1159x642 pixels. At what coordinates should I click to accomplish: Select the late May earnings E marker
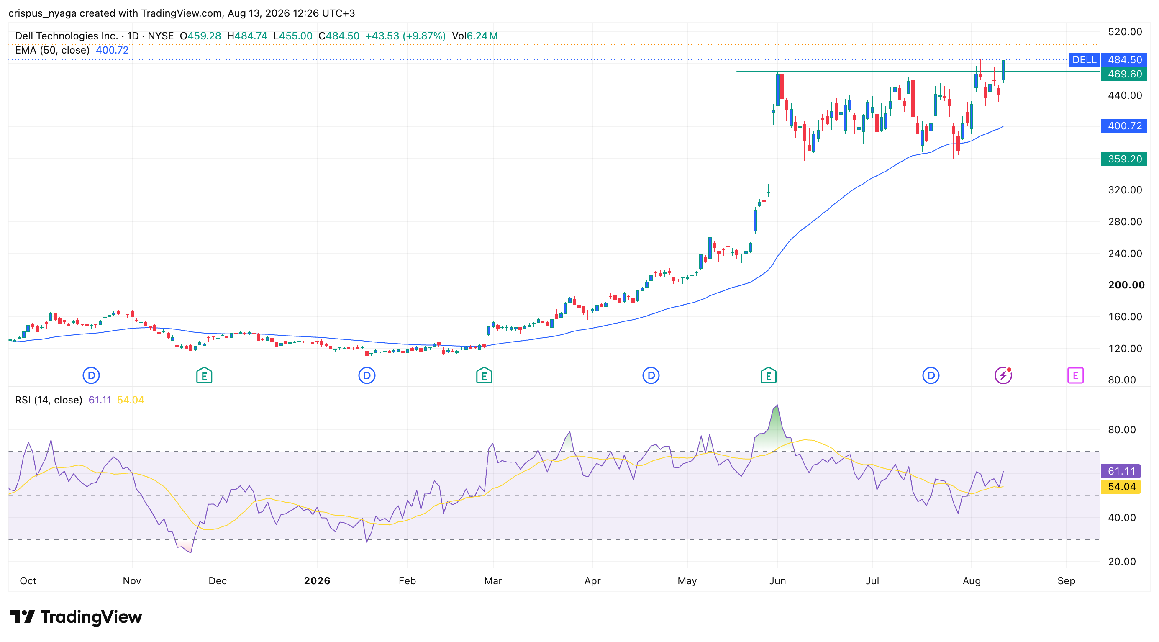click(x=769, y=375)
